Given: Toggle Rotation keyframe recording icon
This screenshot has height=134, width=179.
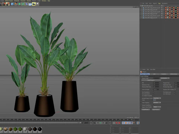Looking at the screenshot, I should point(129,123).
